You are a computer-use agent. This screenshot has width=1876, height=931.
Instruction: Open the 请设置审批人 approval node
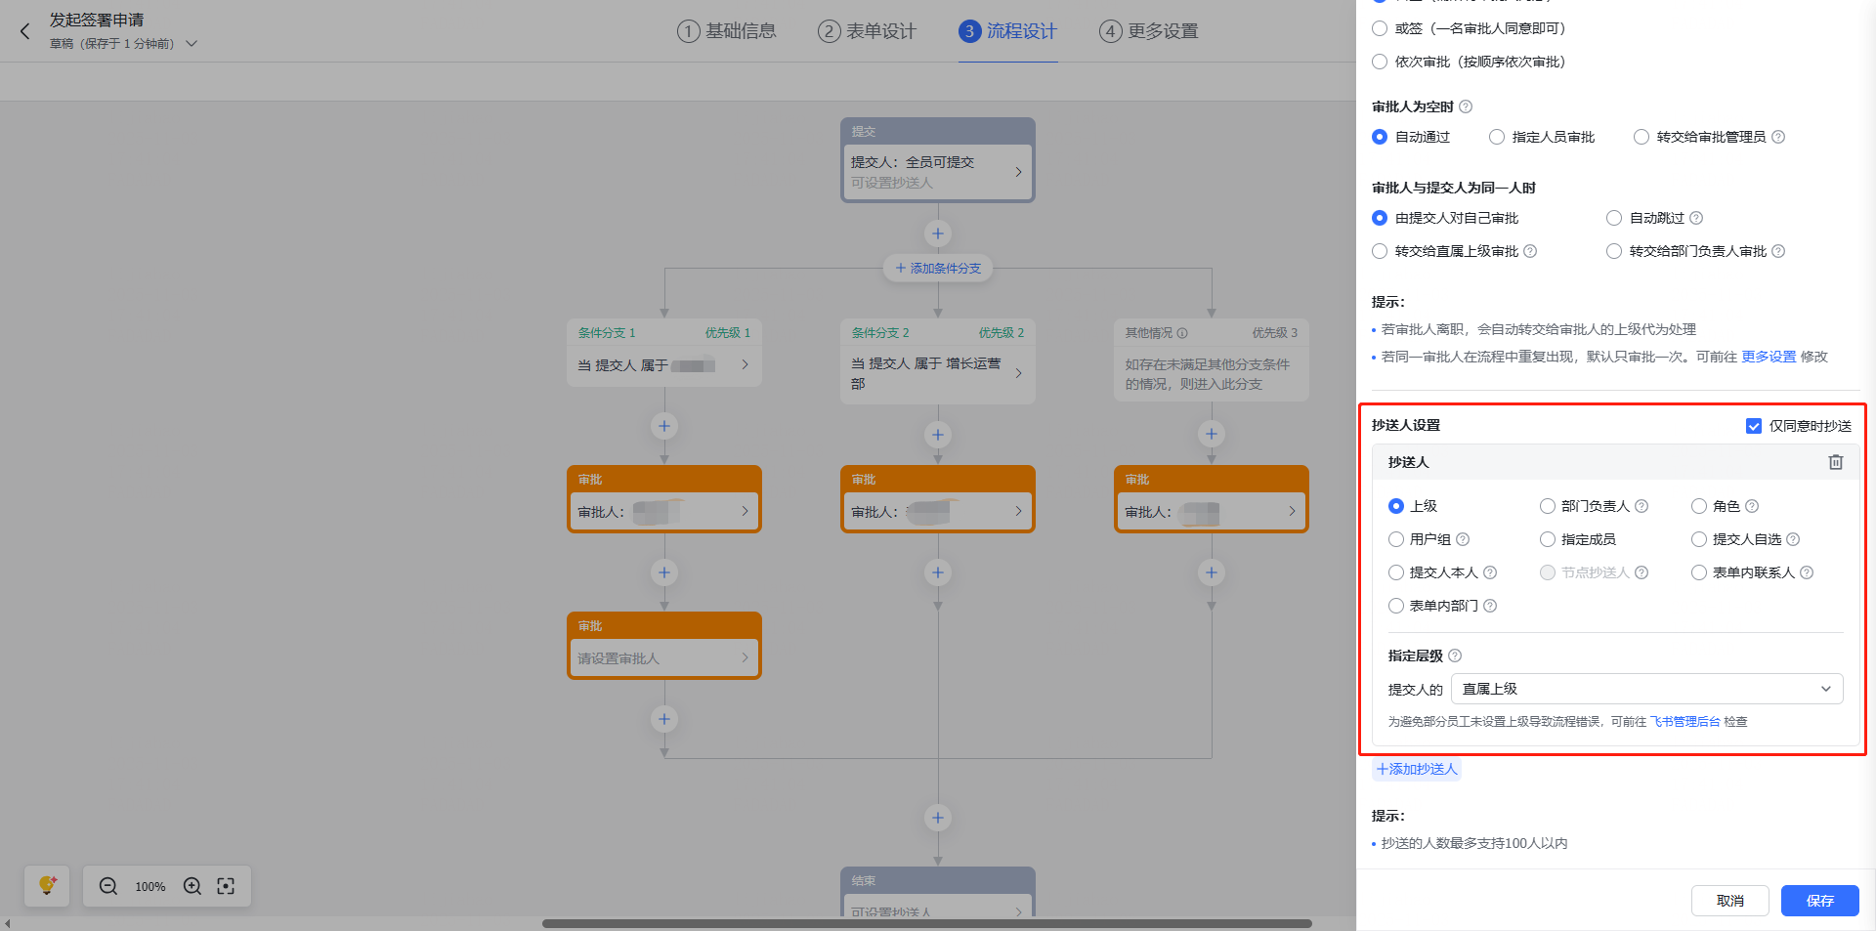pyautogui.click(x=664, y=657)
